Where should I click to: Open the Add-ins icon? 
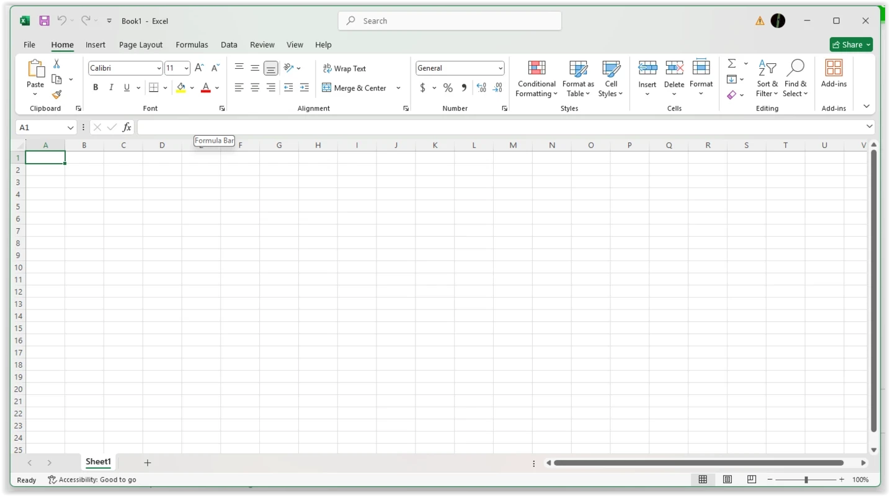pos(834,74)
